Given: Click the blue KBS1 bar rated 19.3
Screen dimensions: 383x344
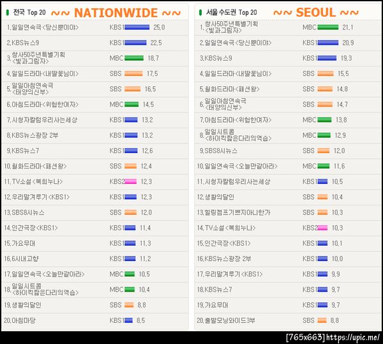Looking at the screenshot, I should [327, 58].
